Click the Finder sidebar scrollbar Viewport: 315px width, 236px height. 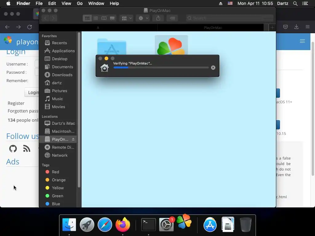(79, 110)
